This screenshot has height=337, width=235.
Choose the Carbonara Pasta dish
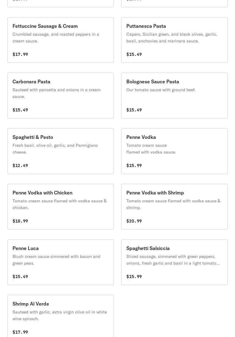tap(60, 96)
